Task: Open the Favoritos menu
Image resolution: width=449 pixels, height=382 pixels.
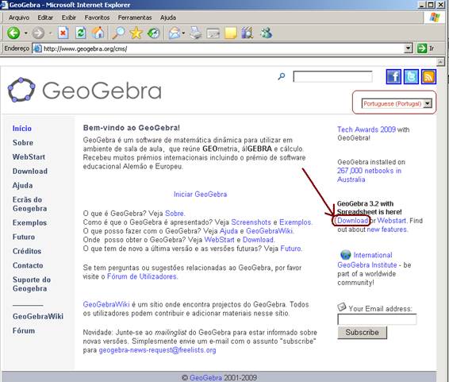Action: click(97, 17)
